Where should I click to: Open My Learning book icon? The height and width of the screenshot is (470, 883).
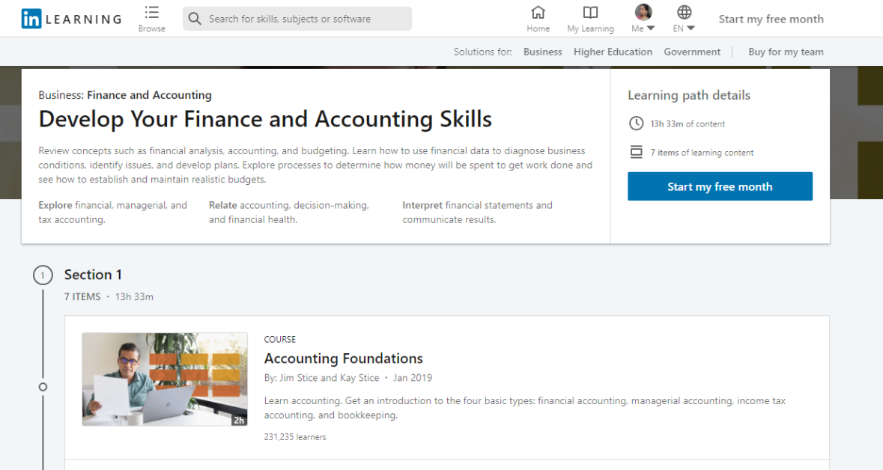(590, 13)
